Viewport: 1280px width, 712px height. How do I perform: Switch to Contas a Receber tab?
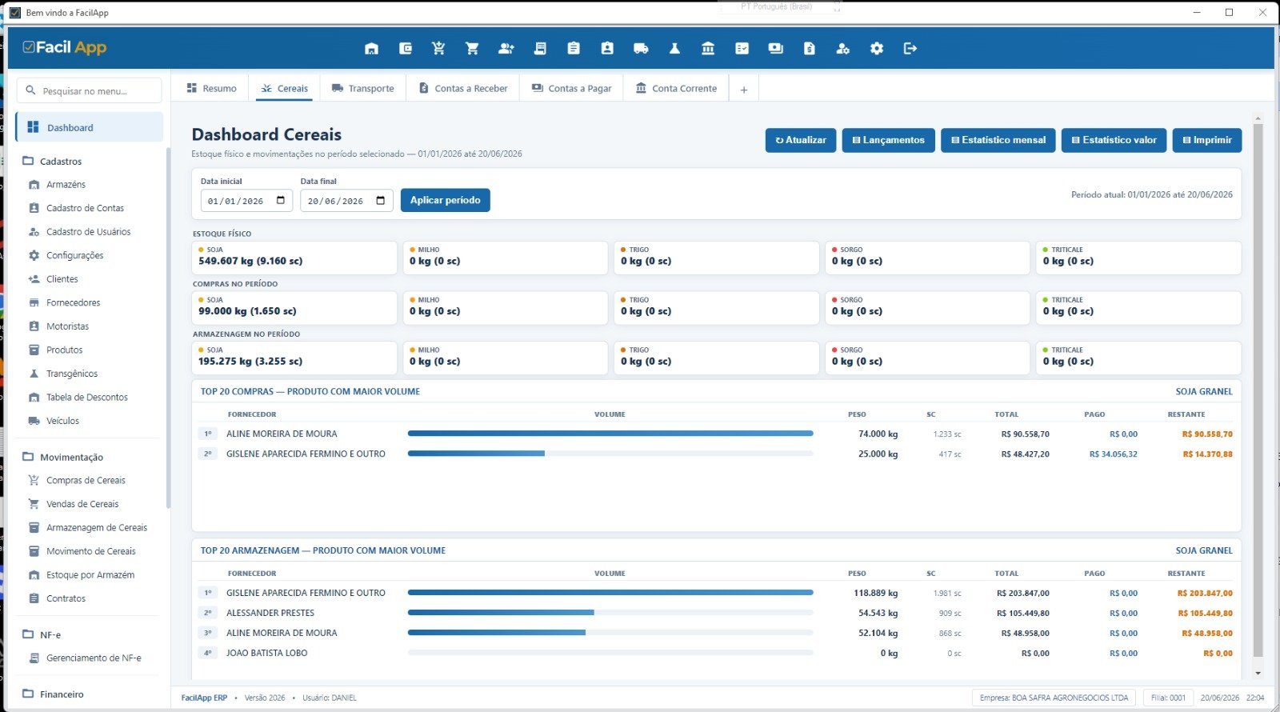tap(463, 89)
